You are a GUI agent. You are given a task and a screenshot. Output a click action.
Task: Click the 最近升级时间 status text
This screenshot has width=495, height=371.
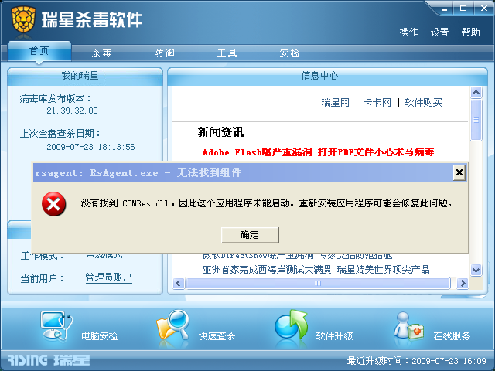click(417, 361)
